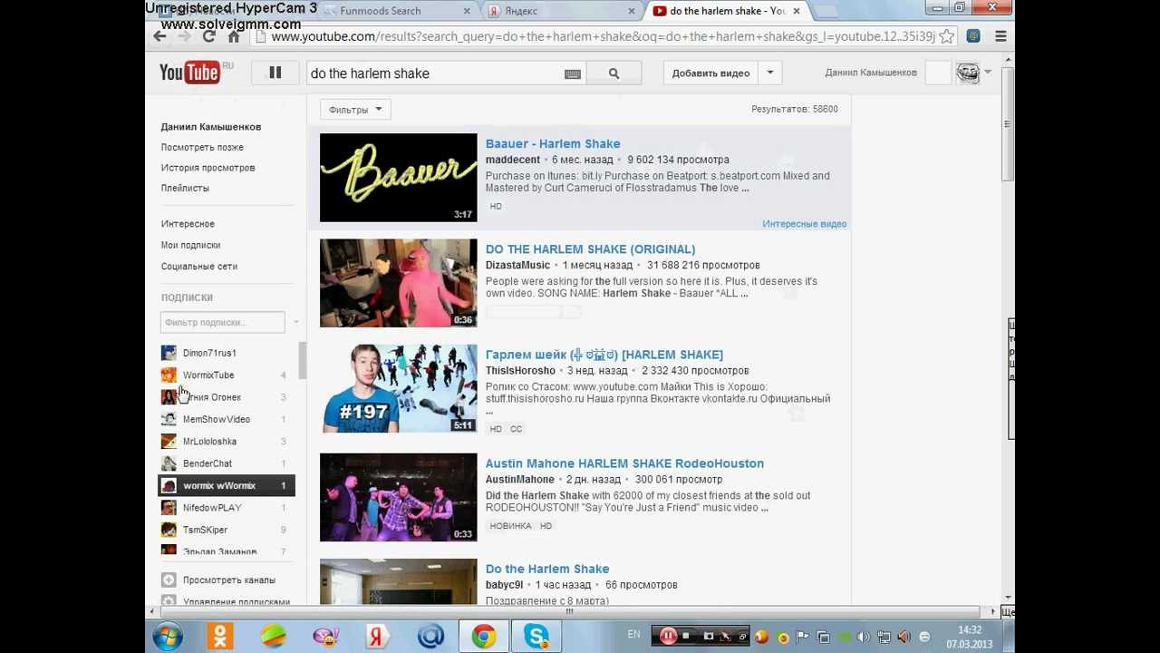Open the taskbar clock showing 14:32

pos(969,637)
